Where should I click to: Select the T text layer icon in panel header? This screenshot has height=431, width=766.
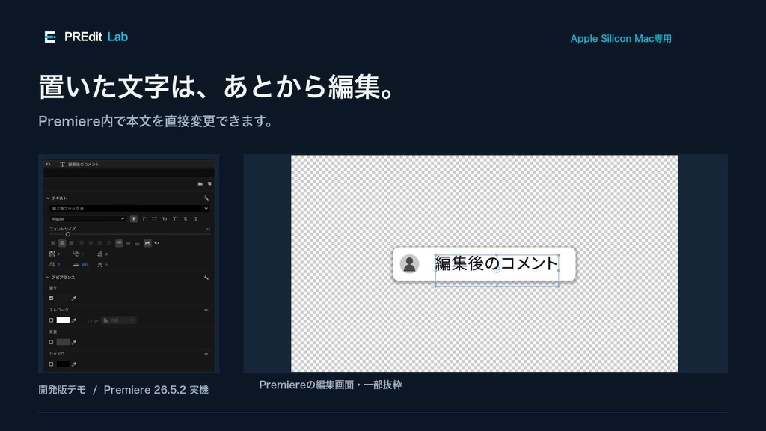[x=62, y=164]
